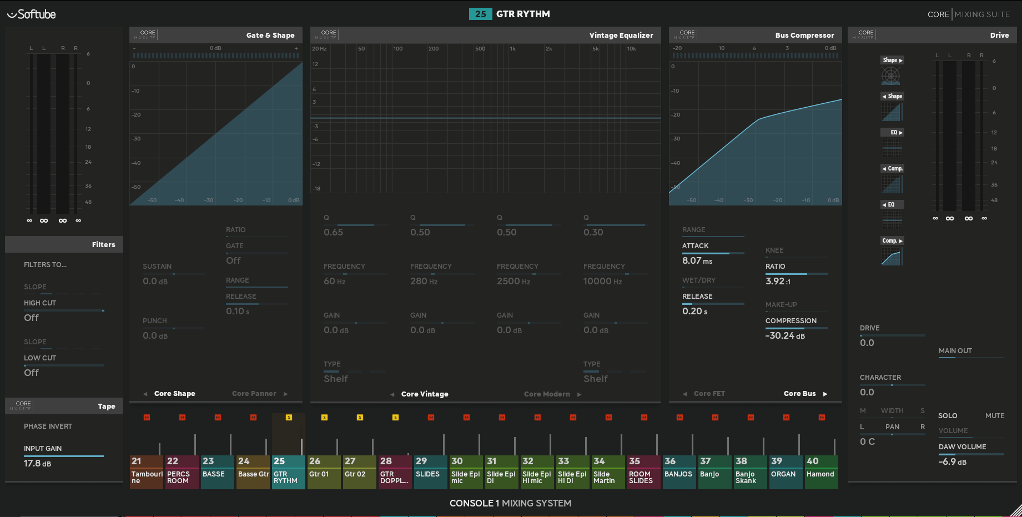Enable PHASE INVERT in the Tape section
Screen dimensions: 1022x517
[48, 426]
